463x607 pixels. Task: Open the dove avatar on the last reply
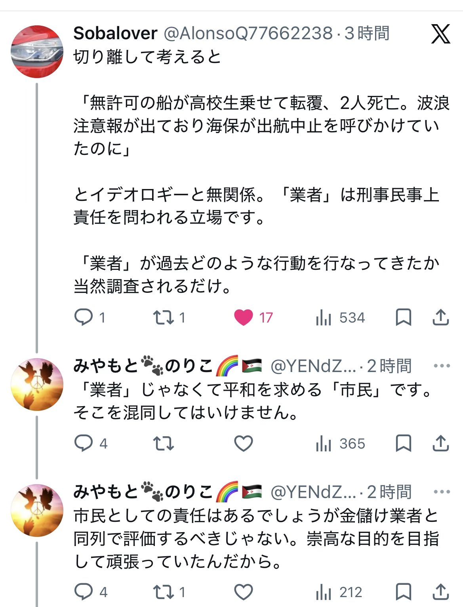tap(37, 510)
